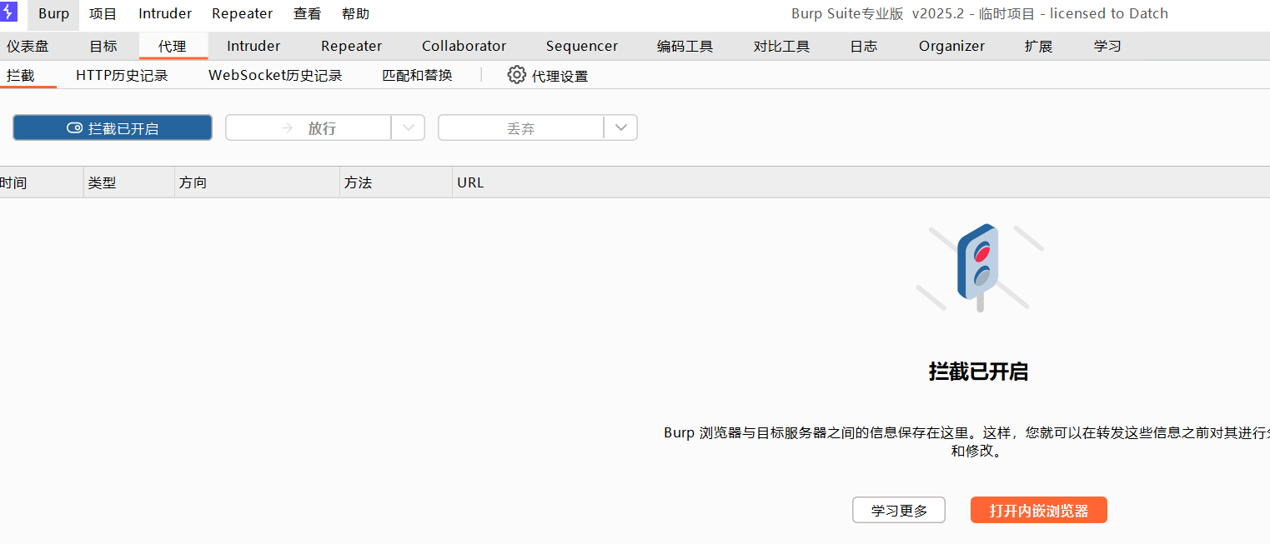
Task: Click the 学习更多 button
Action: pyautogui.click(x=899, y=510)
